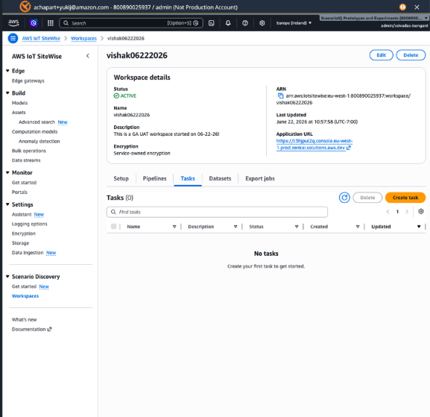The width and height of the screenshot is (430, 417).
Task: Open Storage settings in sidebar
Action: [20, 243]
